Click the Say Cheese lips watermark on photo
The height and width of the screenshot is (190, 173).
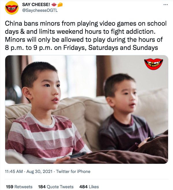[154, 64]
